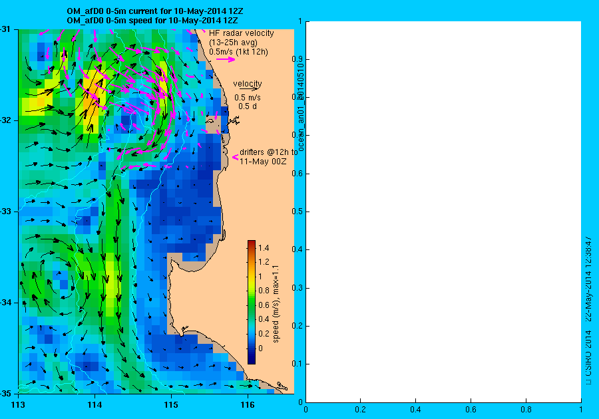The width and height of the screenshot is (599, 419).
Task: Click the map latitude tick label "-35"
Action: (x=6, y=394)
